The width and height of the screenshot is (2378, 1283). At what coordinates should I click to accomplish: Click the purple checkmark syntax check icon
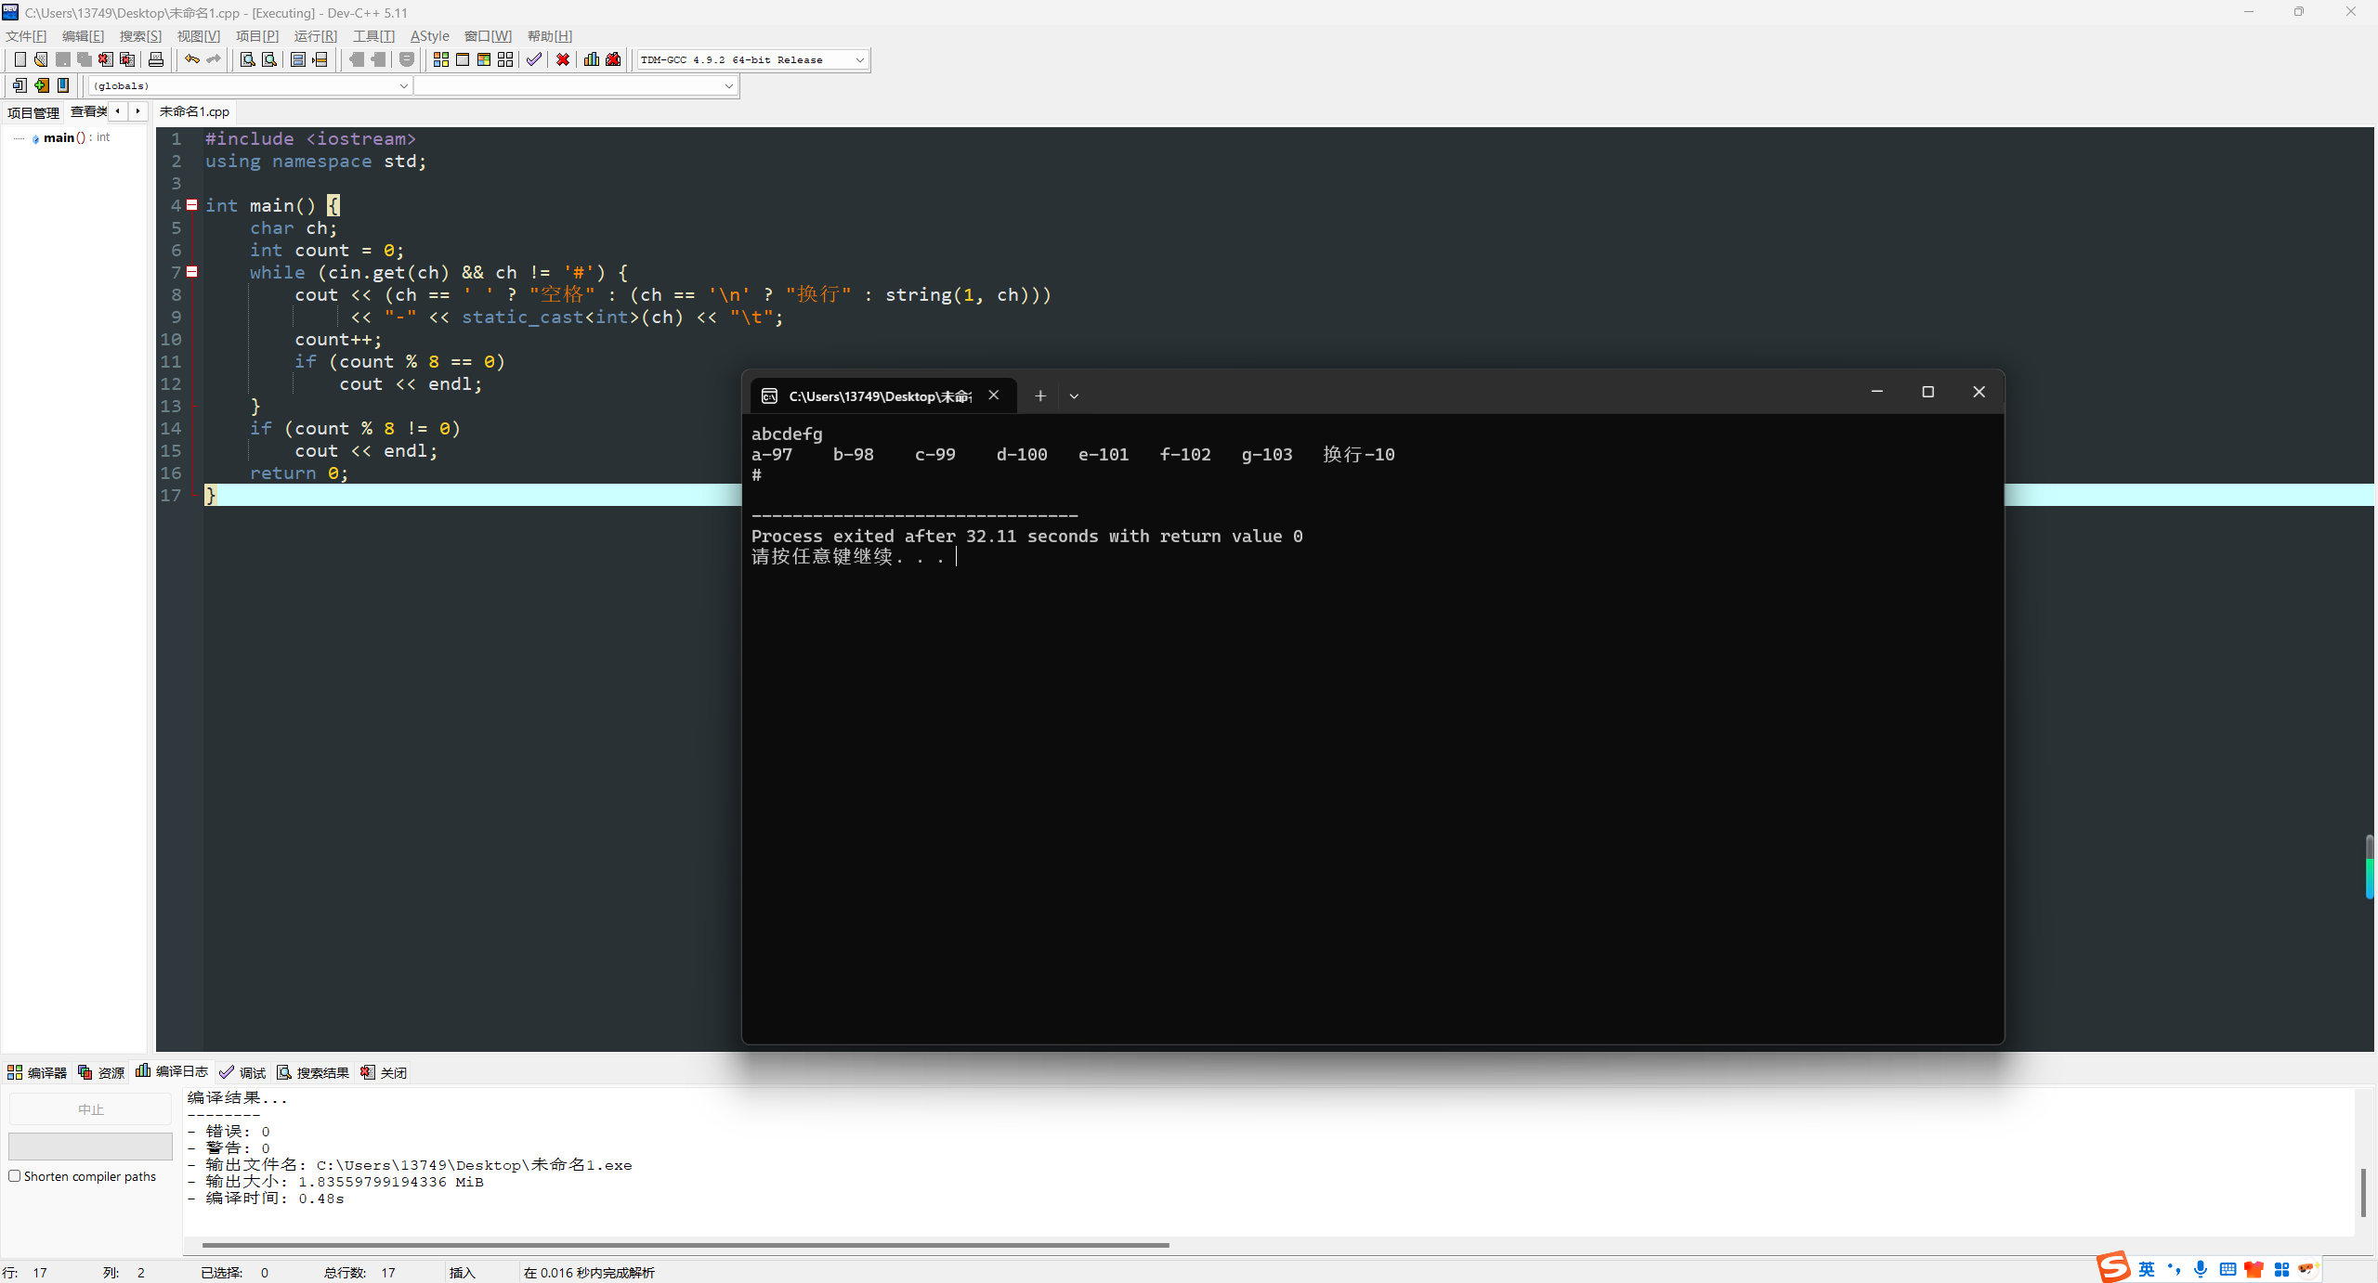pos(533,59)
